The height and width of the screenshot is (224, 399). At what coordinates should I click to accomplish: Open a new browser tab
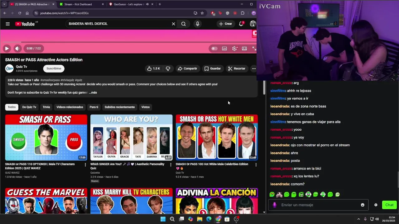160,4
